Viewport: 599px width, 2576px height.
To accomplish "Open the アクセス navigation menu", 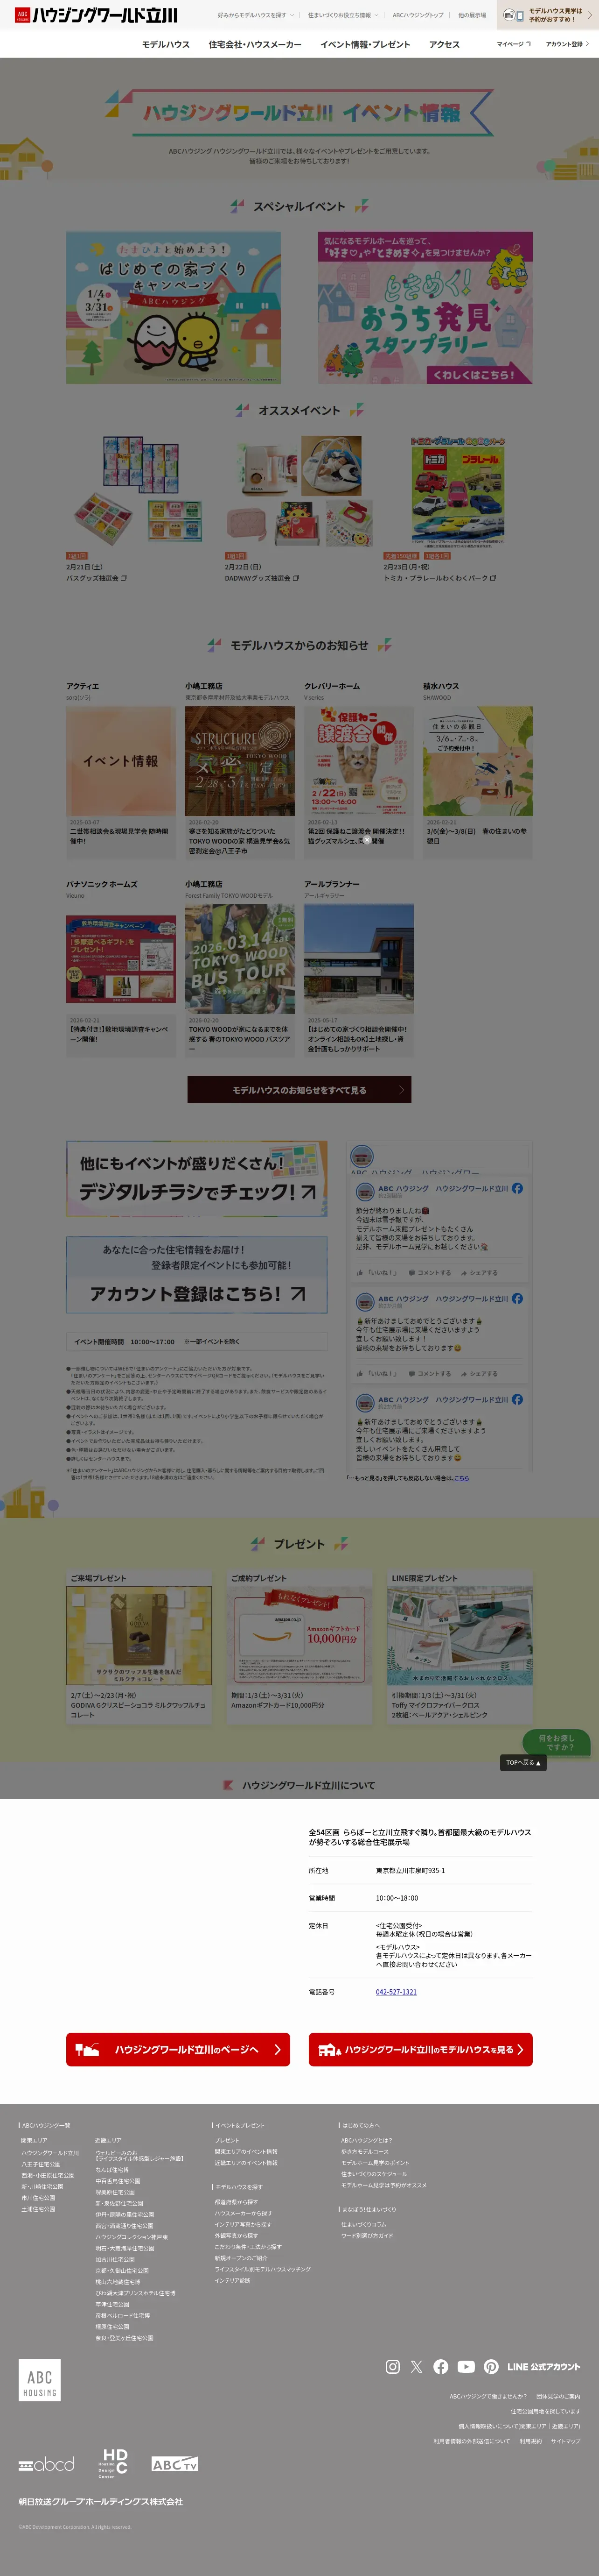I will [444, 45].
